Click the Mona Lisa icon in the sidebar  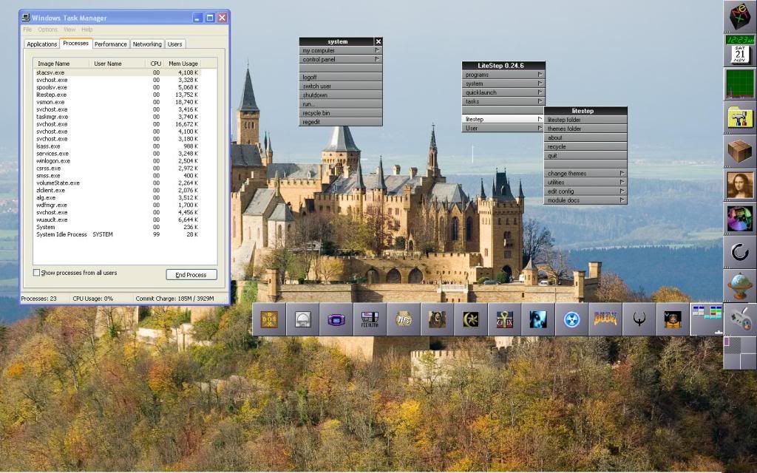pos(739,185)
